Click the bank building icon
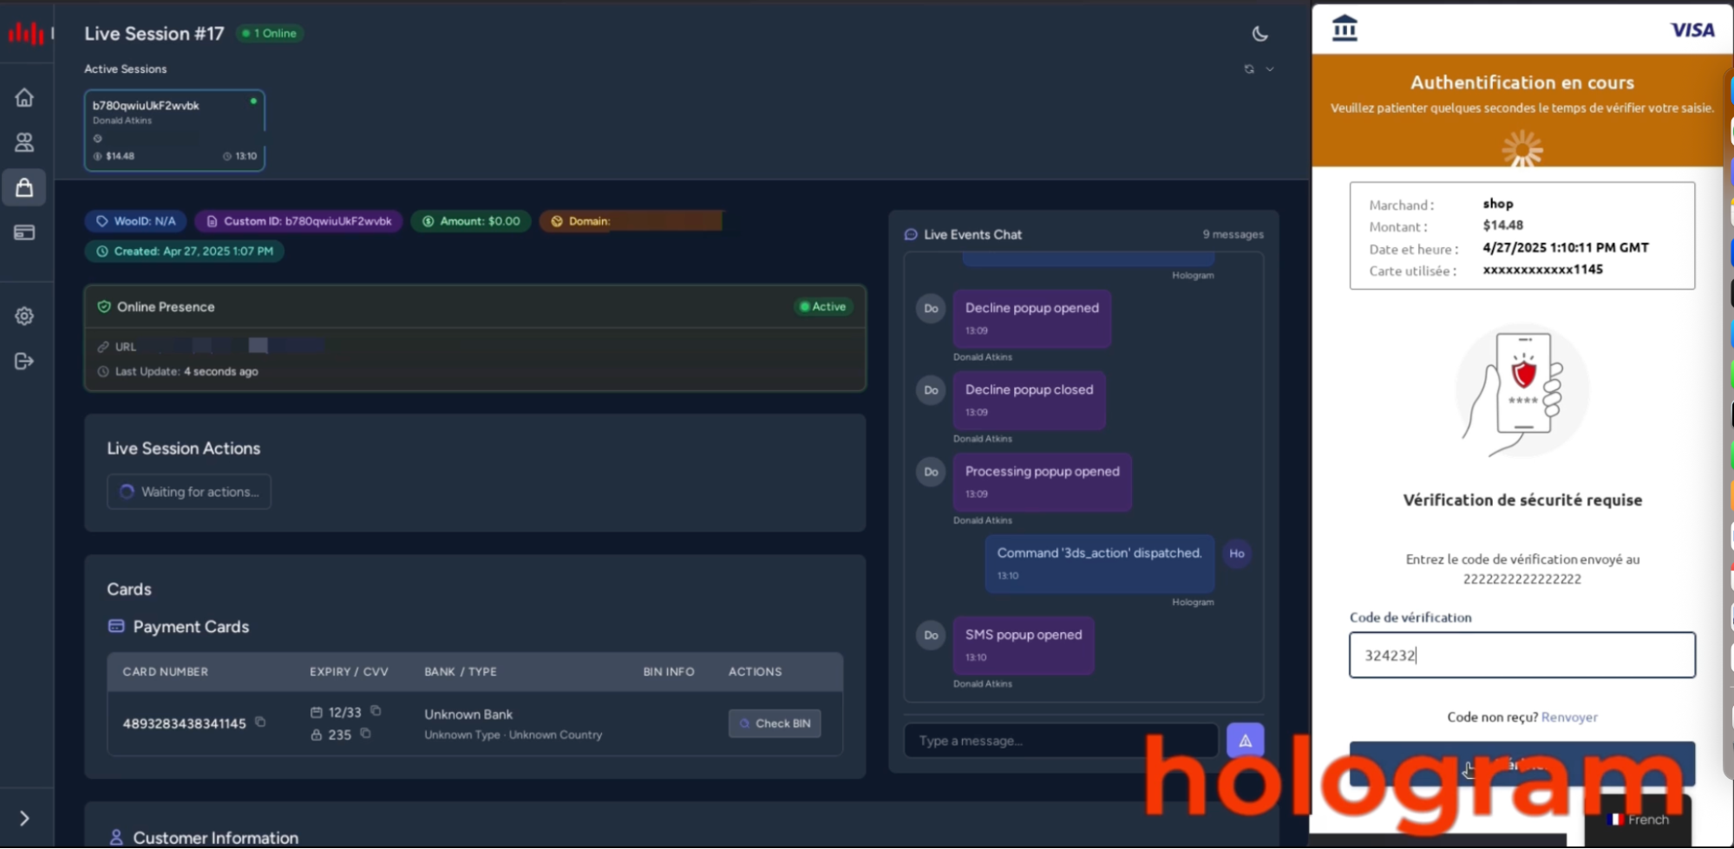The height and width of the screenshot is (849, 1734). tap(1345, 28)
